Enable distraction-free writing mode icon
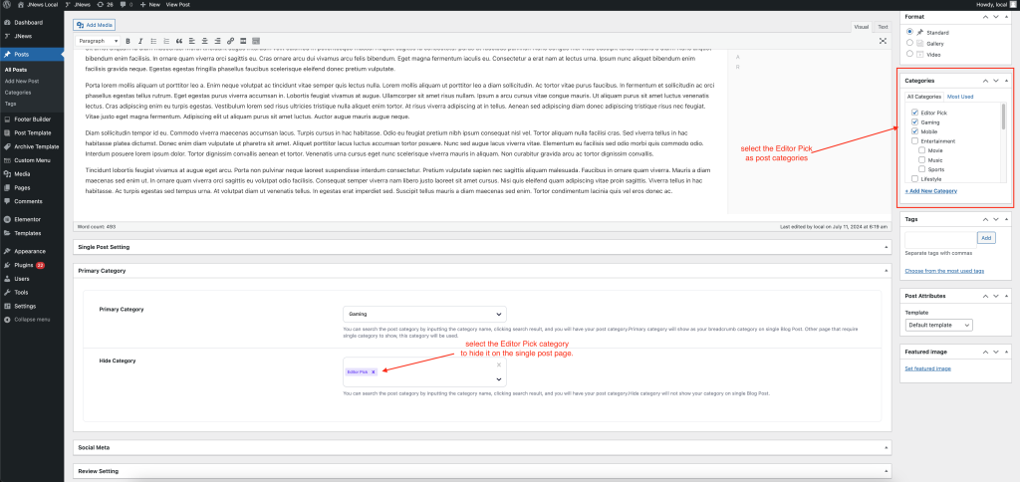Image resolution: width=1020 pixels, height=482 pixels. (x=883, y=41)
